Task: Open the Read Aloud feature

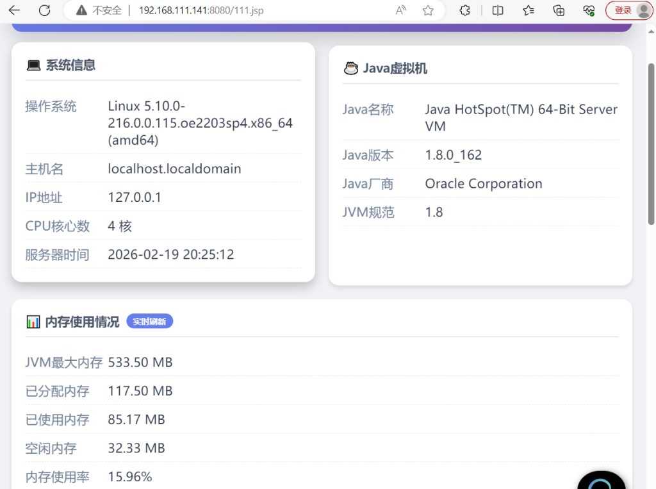Action: (x=401, y=10)
